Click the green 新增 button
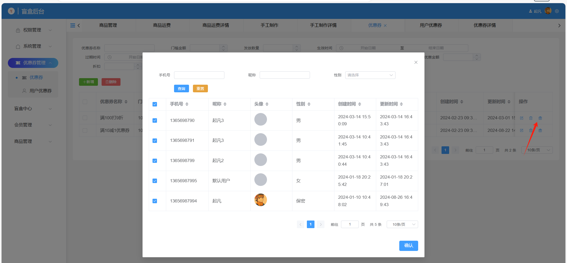The height and width of the screenshot is (263, 567). click(88, 82)
